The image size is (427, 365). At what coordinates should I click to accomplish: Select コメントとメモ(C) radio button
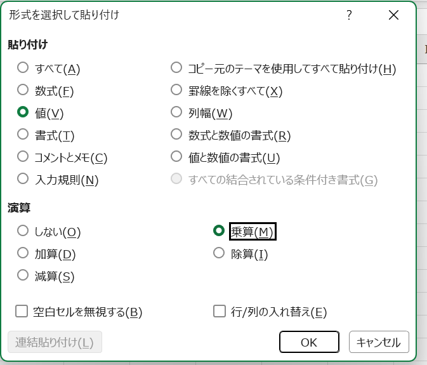(x=23, y=156)
